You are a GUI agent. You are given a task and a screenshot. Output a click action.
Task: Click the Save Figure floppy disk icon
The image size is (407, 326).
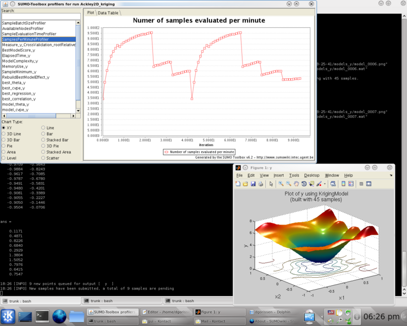coord(253,184)
